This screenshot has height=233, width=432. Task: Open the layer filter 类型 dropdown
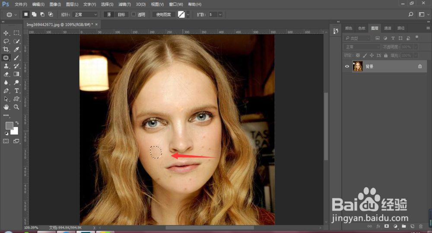(358, 38)
